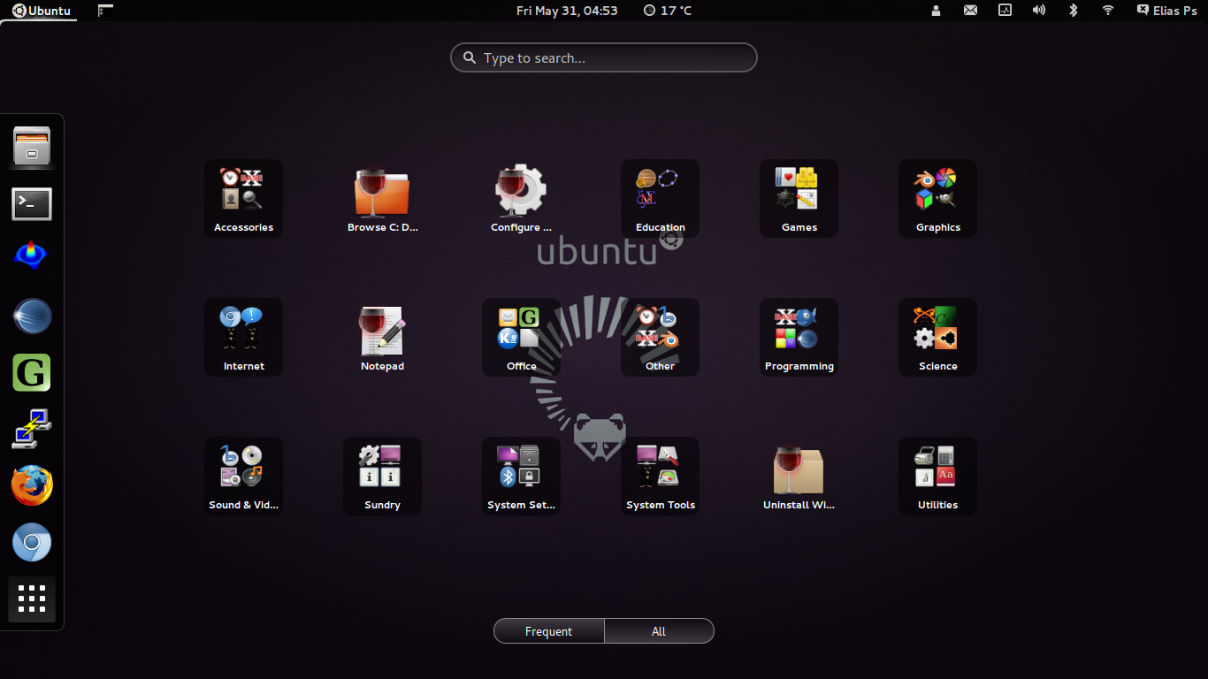The image size is (1208, 679).
Task: Open the Graphics app folder
Action: (x=937, y=198)
